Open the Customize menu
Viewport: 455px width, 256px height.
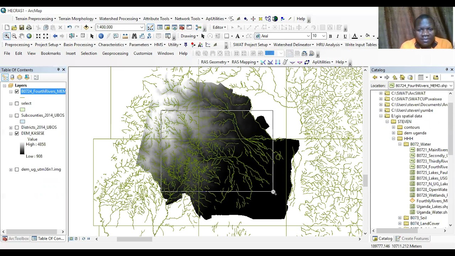(x=143, y=53)
